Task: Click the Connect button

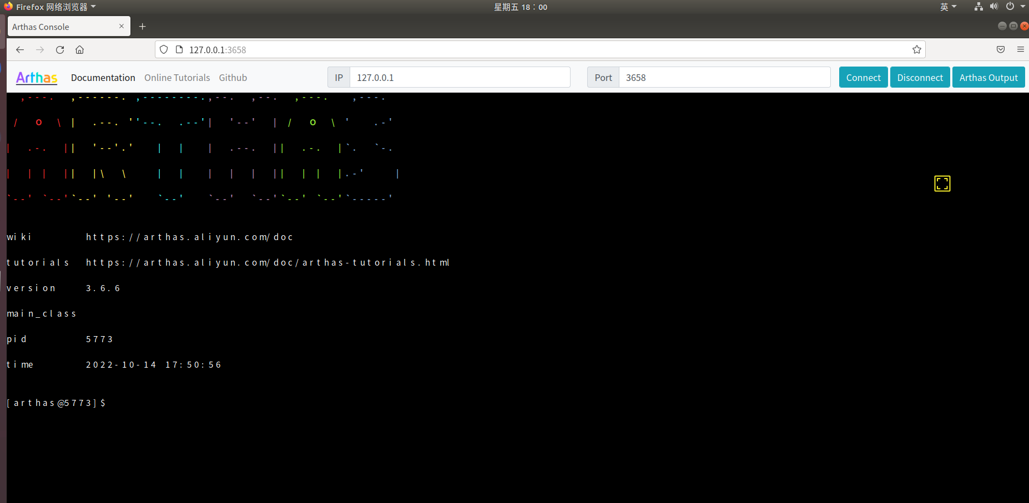Action: click(x=863, y=78)
